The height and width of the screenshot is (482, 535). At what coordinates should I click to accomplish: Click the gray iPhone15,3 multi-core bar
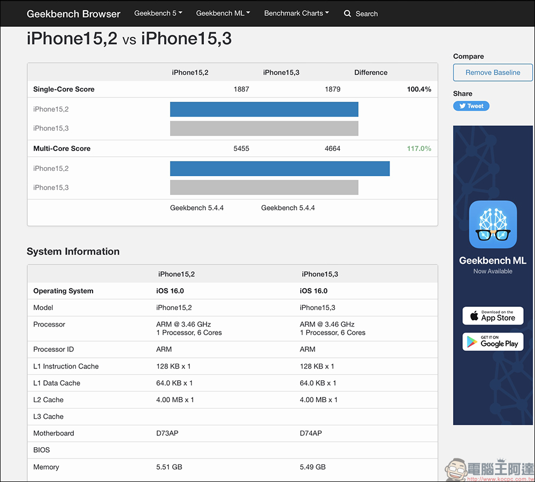[264, 187]
